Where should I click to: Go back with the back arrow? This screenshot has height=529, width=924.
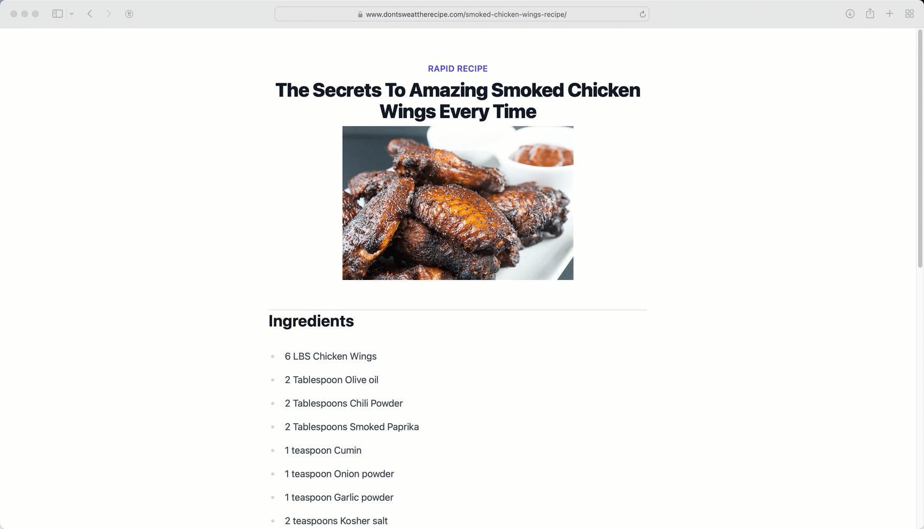90,14
